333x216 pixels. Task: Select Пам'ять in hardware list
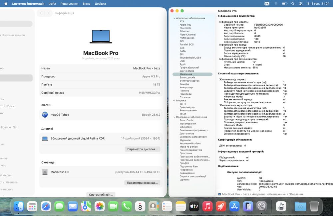click(x=184, y=91)
